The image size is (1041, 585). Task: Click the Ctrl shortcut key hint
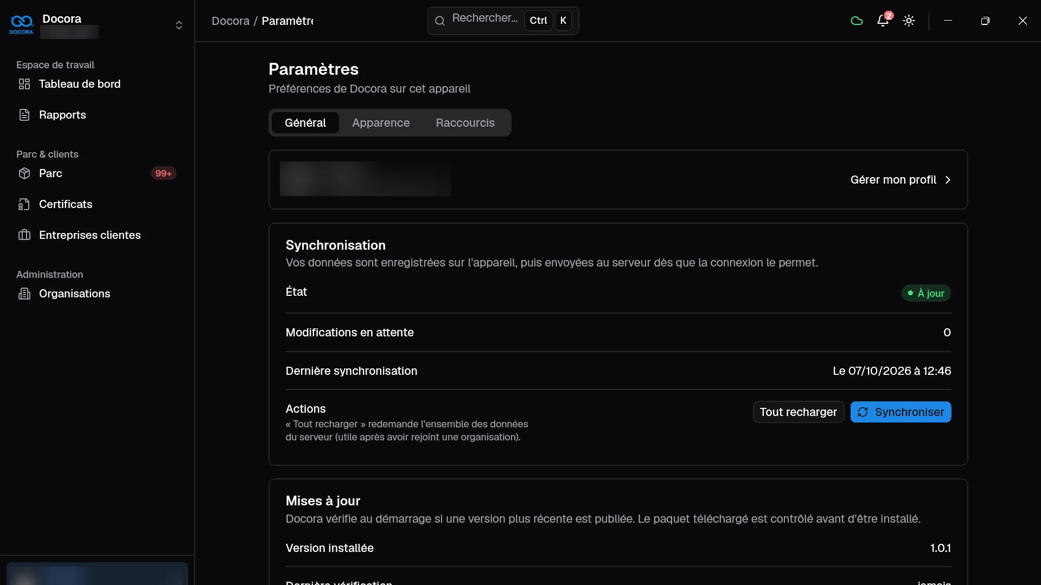(538, 21)
